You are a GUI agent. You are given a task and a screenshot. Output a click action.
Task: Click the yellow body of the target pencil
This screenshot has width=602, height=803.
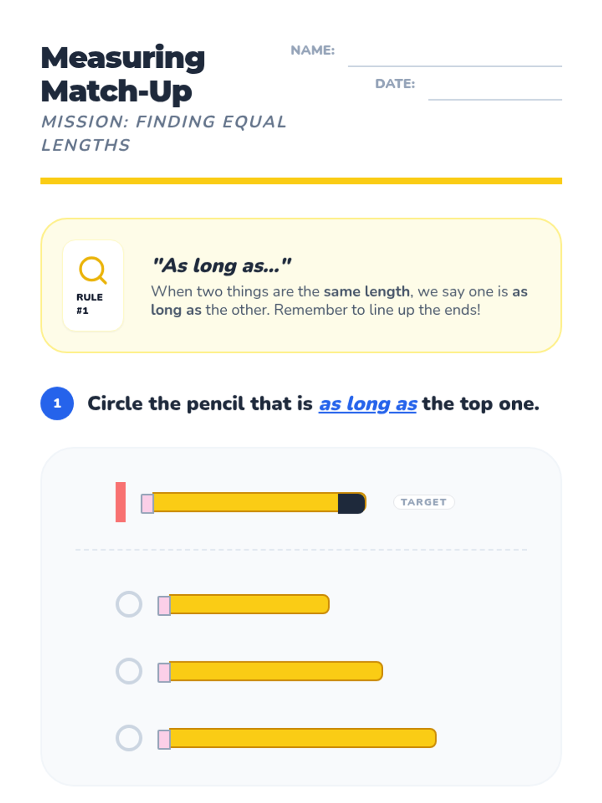click(246, 502)
